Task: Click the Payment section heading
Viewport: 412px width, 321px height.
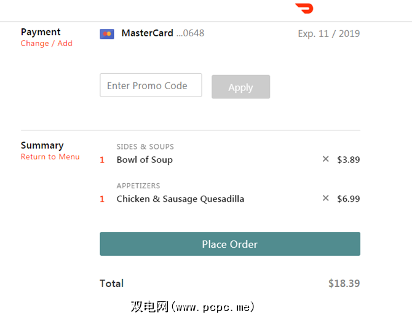Action: click(x=41, y=32)
